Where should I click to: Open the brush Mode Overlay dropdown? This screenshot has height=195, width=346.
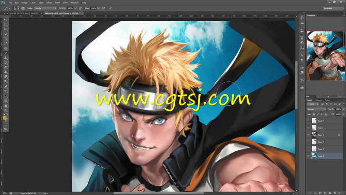click(x=45, y=8)
